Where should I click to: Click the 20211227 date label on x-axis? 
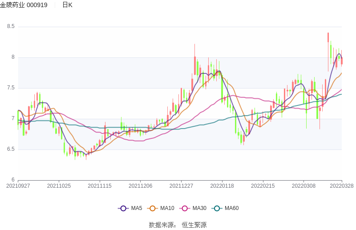point(181,186)
